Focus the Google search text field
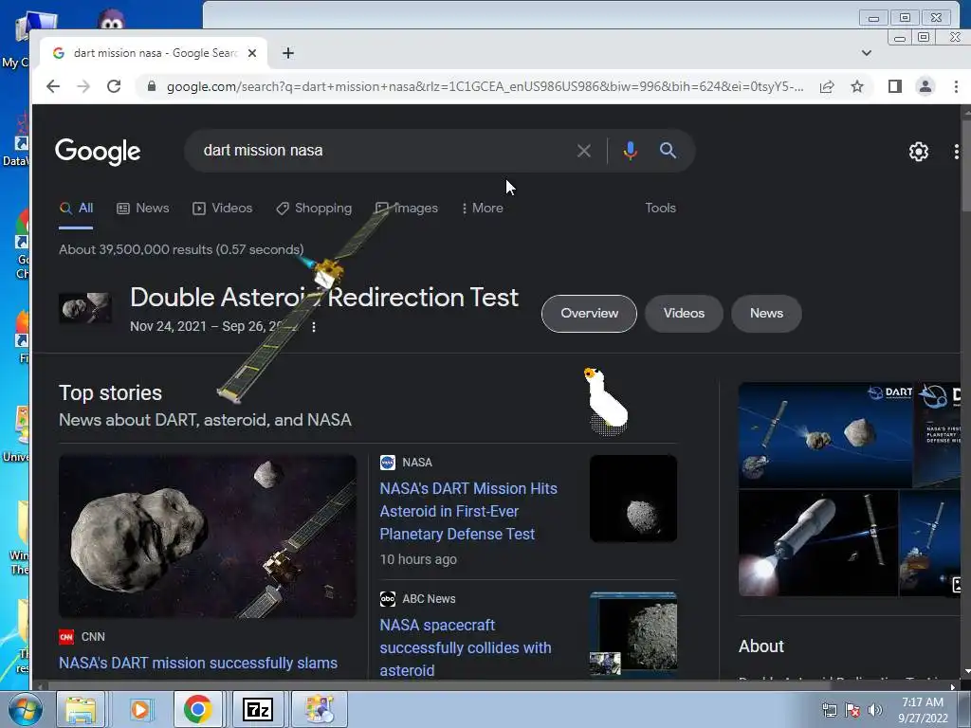Image resolution: width=971 pixels, height=728 pixels. [384, 151]
